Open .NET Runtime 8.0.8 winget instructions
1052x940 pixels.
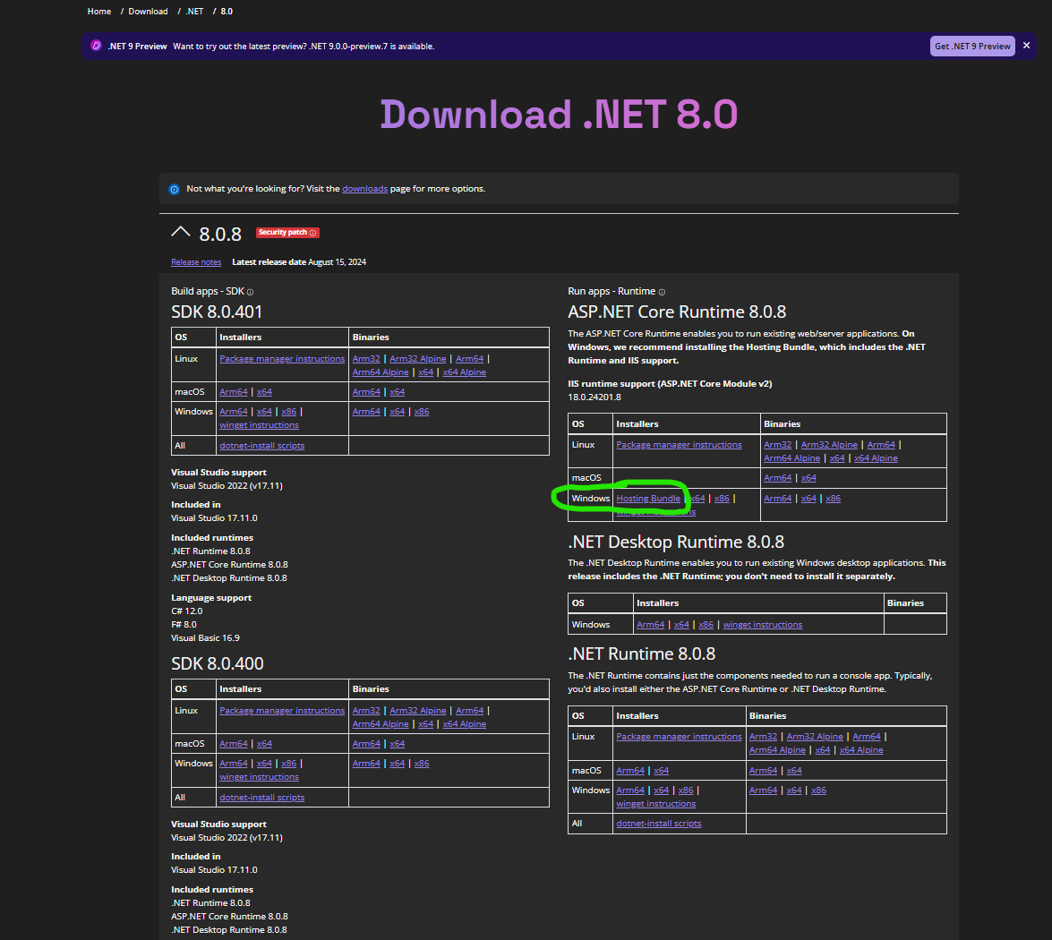656,804
